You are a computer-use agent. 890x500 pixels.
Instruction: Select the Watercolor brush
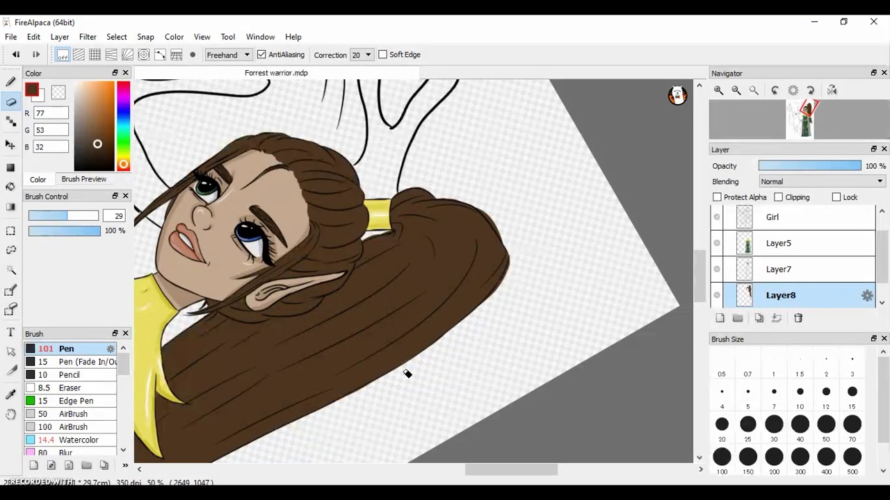(71, 440)
